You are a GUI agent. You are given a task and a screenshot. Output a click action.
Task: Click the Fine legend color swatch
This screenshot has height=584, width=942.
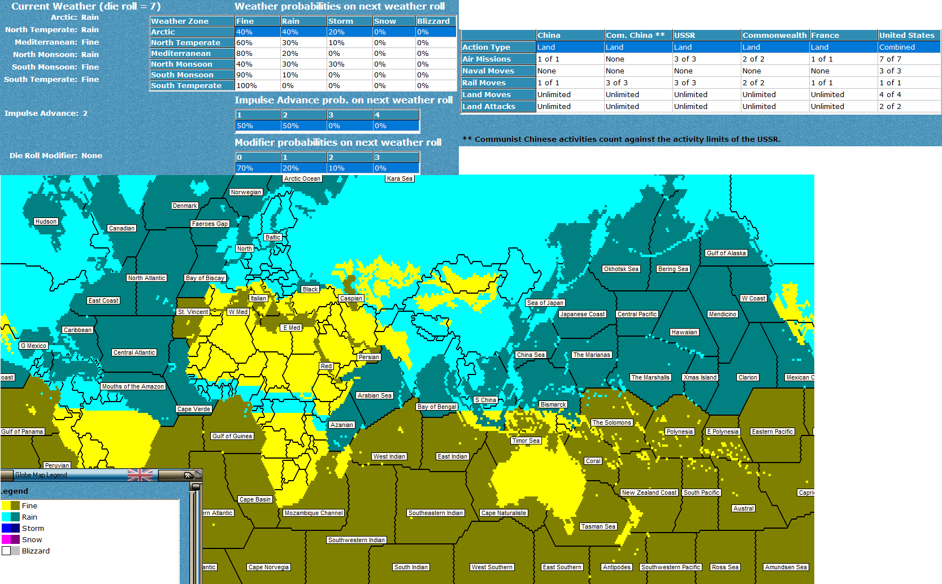[11, 506]
